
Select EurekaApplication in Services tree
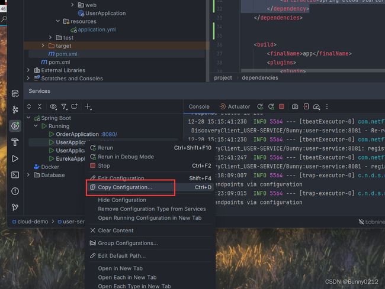[70, 159]
